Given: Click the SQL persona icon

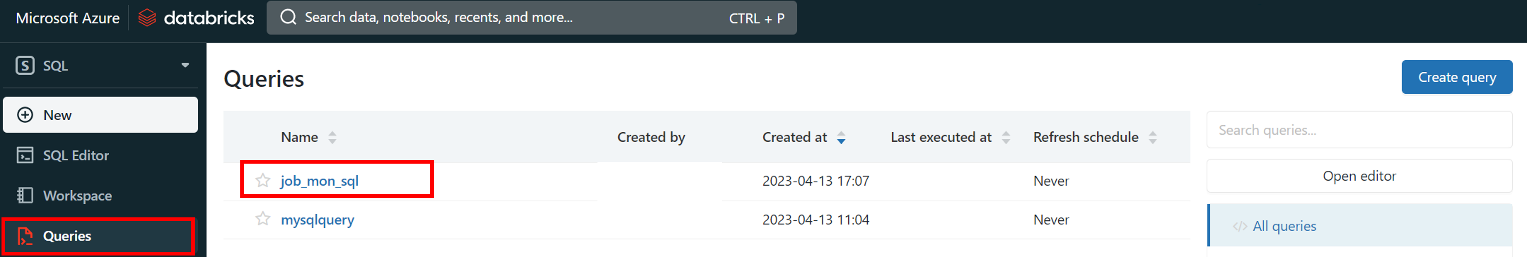Looking at the screenshot, I should pyautogui.click(x=25, y=65).
